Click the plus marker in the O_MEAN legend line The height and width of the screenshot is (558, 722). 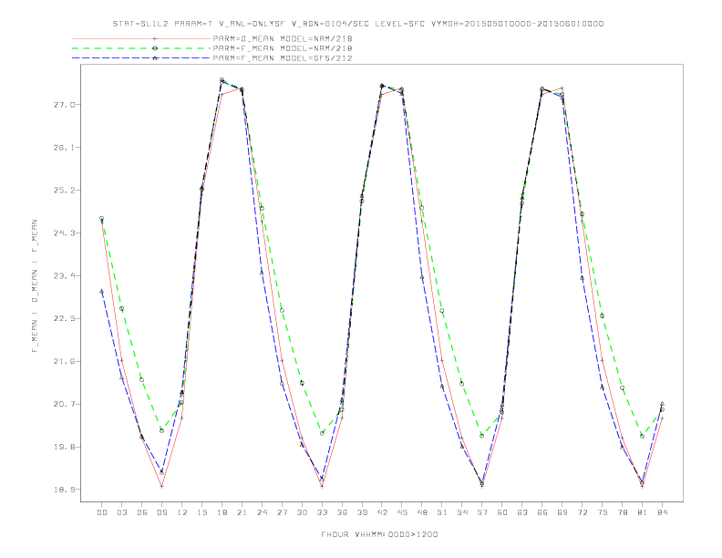click(155, 38)
